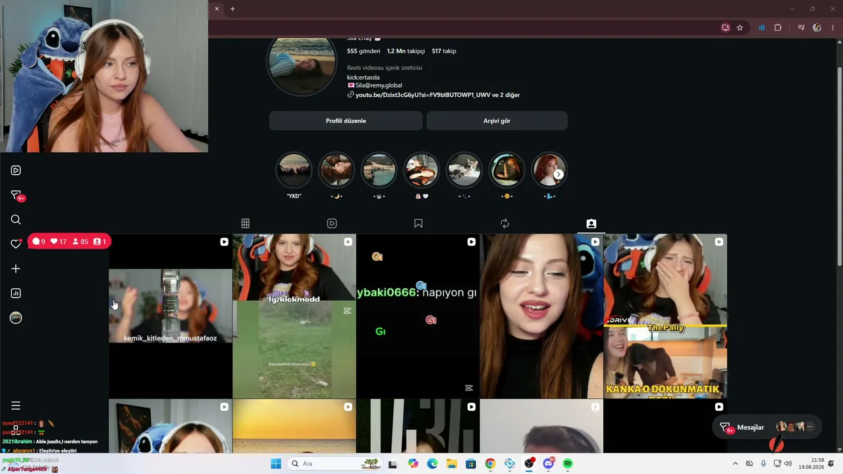Open the ig/kickmodd tagged video
This screenshot has height=474, width=843.
(294, 316)
